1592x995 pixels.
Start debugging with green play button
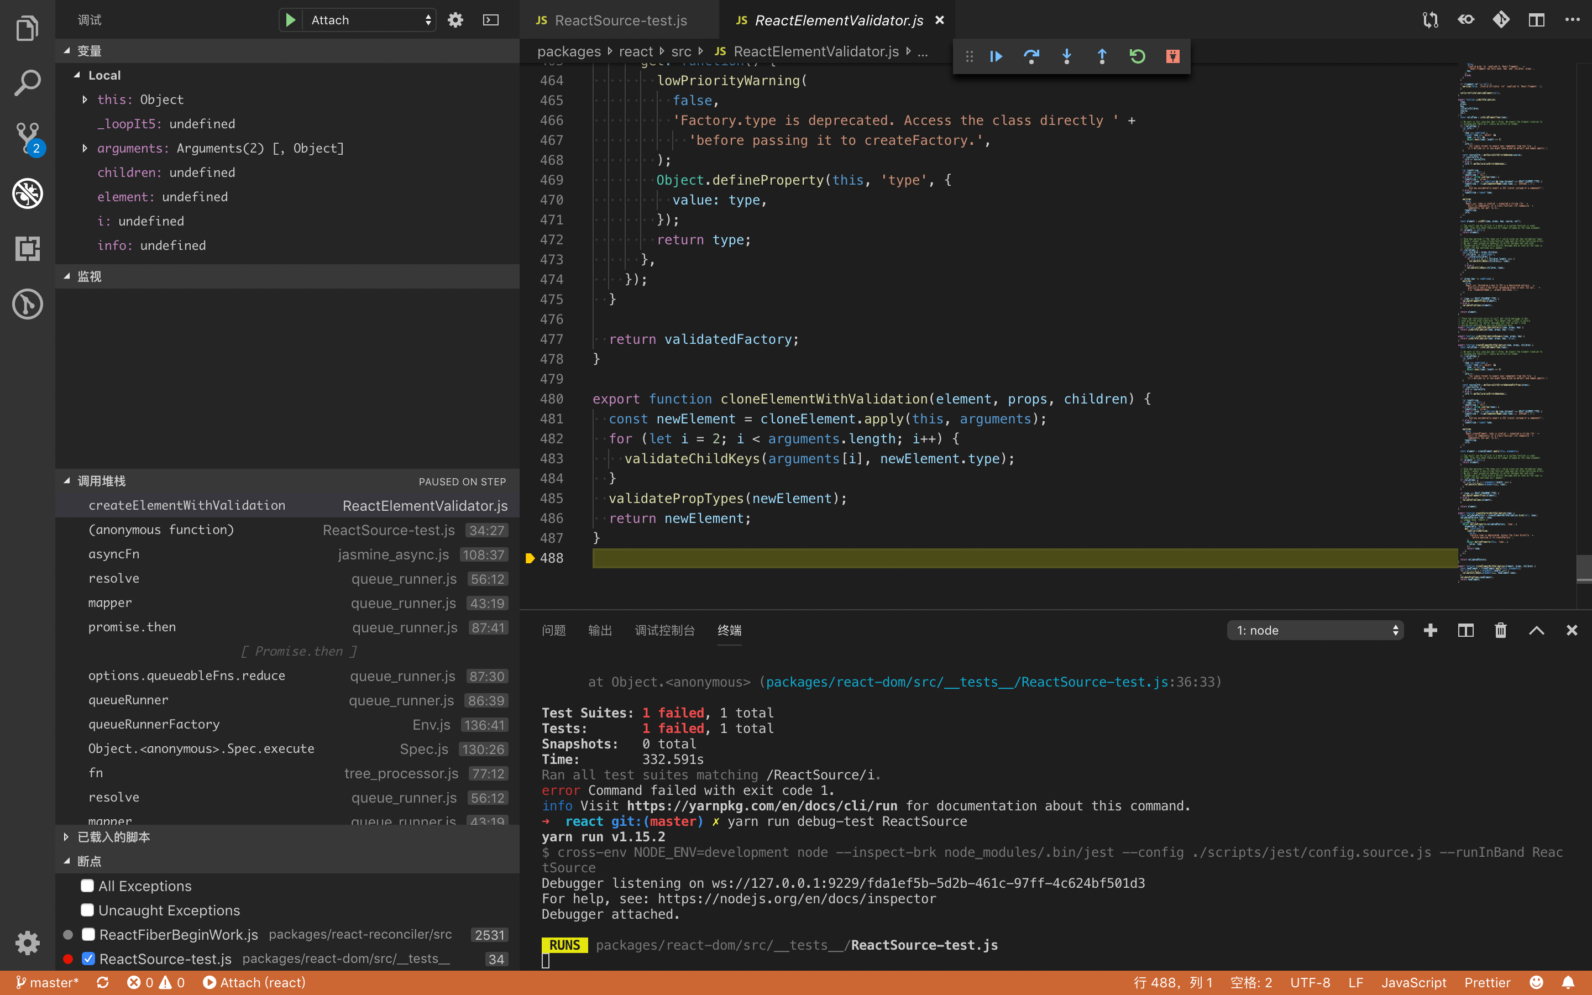click(290, 20)
